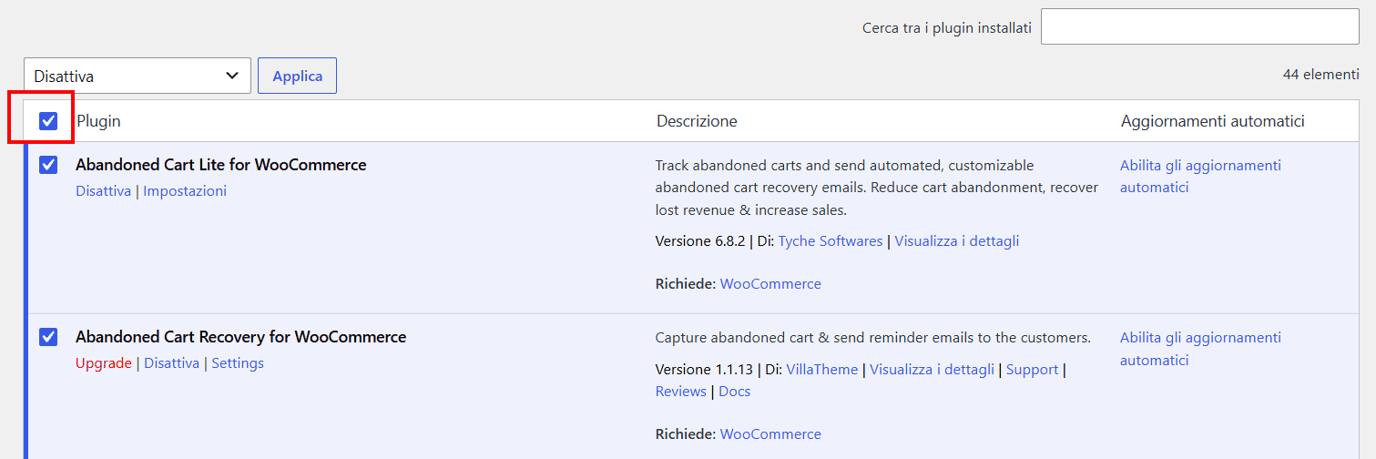Enable automatic updates for Abandoned Cart Recovery
Viewport: 1376px width, 459px height.
(1200, 349)
